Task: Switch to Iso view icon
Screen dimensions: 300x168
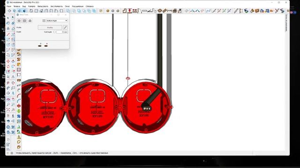Action: [x=31, y=11]
